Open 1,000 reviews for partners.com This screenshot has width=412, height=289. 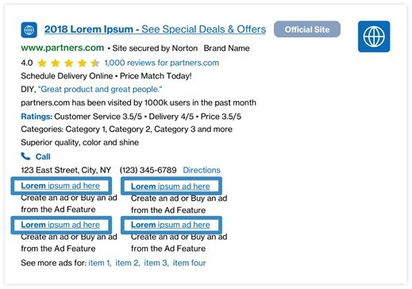[162, 63]
